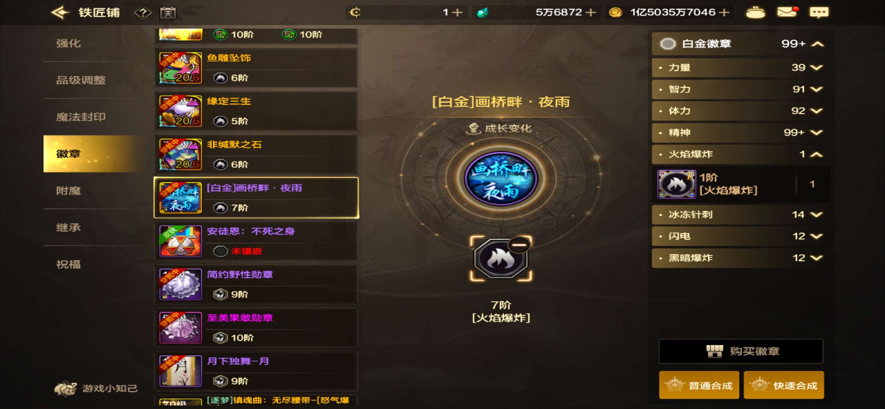Open the money pouch icon
This screenshot has width=885, height=409.
point(755,13)
